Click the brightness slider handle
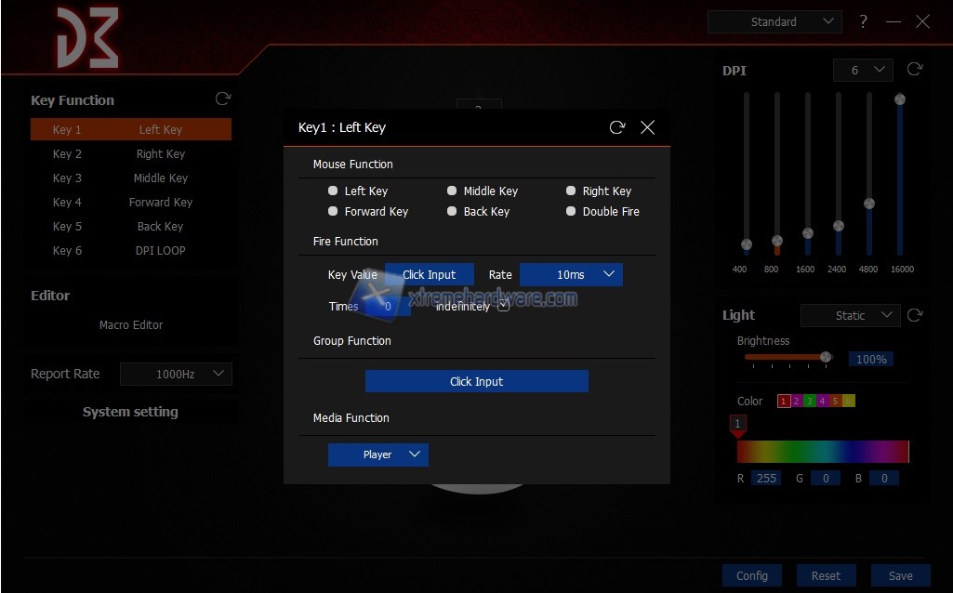 coord(825,357)
